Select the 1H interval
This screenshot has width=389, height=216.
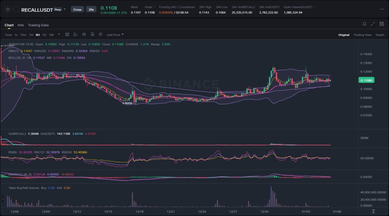pyautogui.click(x=31, y=35)
